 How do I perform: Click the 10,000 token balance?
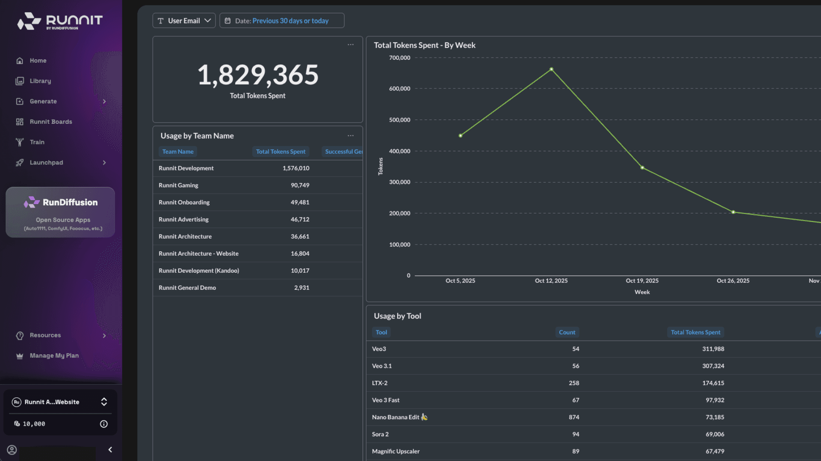coord(34,424)
